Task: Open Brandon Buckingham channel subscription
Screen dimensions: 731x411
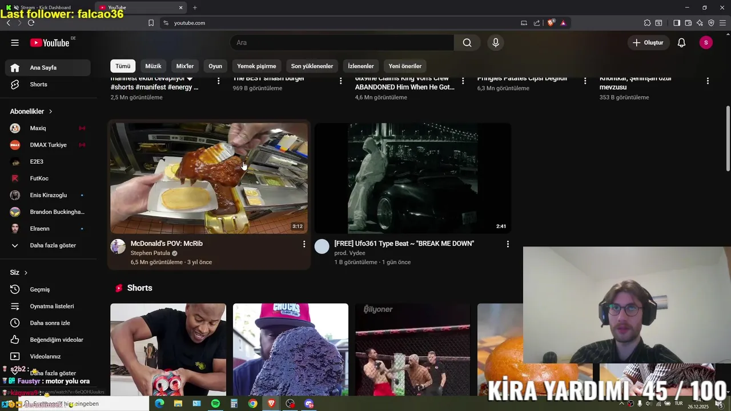Action: coord(48,212)
